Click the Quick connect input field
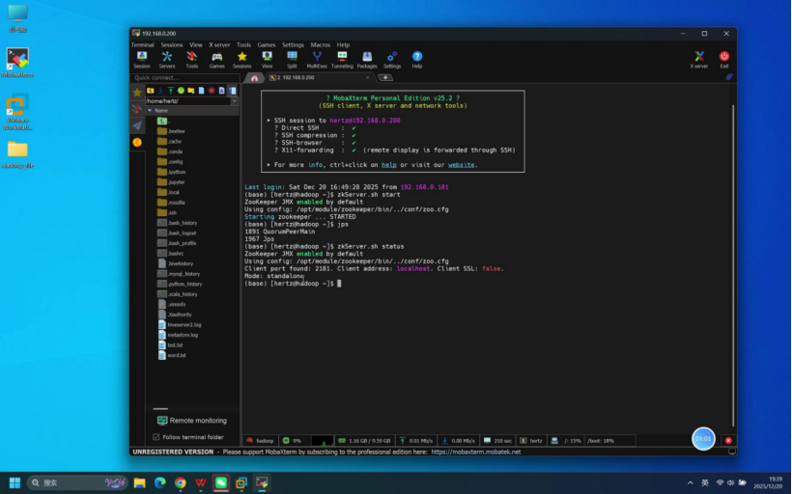The image size is (792, 494). (184, 78)
